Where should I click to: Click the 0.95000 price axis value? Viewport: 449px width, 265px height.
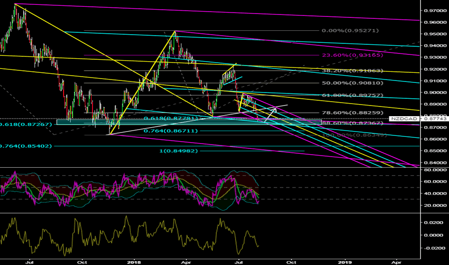pyautogui.click(x=435, y=34)
